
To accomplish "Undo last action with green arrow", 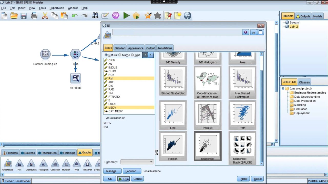I will tap(75, 16).
